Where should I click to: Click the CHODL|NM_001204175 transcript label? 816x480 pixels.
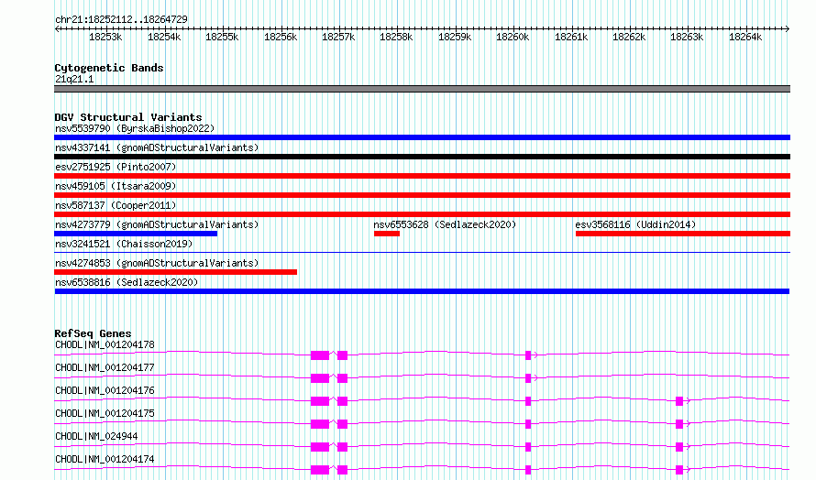(x=105, y=413)
